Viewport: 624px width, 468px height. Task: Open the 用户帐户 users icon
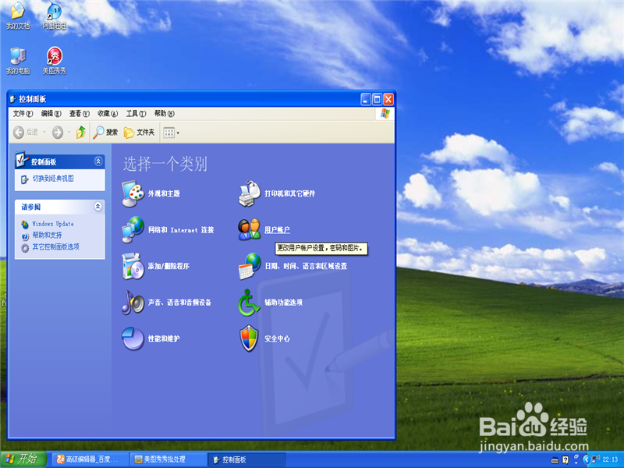coord(249,229)
